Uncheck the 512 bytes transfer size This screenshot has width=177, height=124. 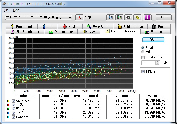14,101
